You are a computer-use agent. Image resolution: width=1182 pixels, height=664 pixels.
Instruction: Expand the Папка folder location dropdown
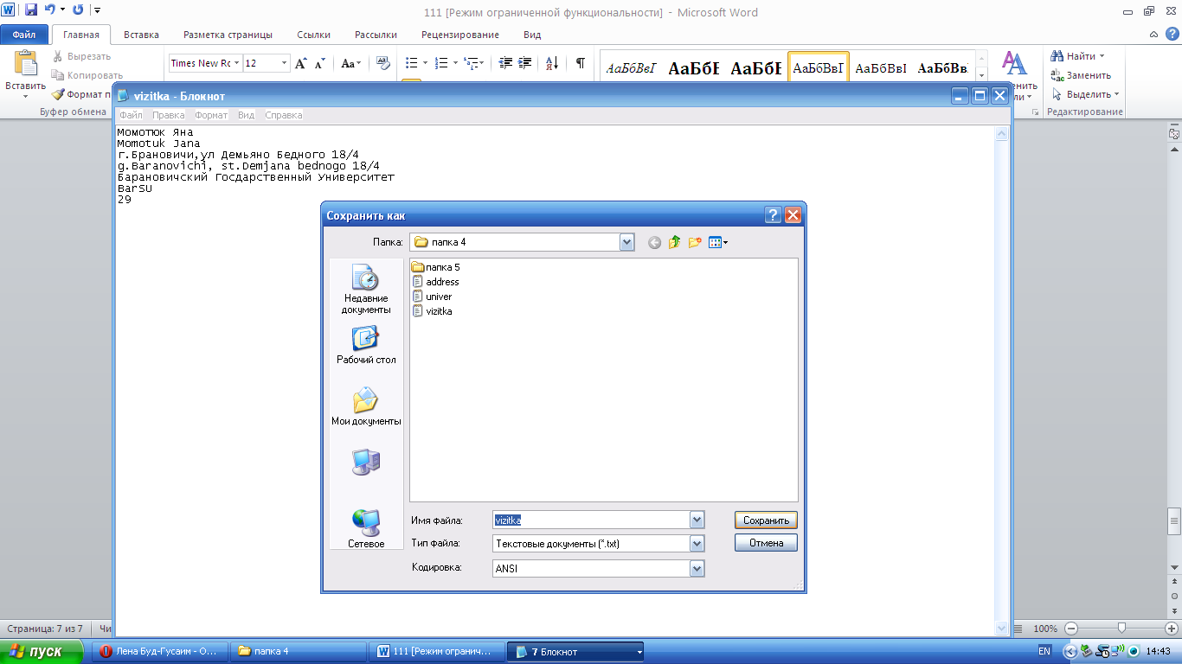point(627,243)
